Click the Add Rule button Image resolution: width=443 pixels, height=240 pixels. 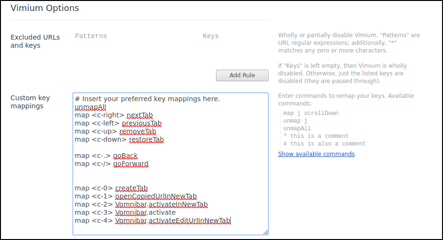point(242,75)
